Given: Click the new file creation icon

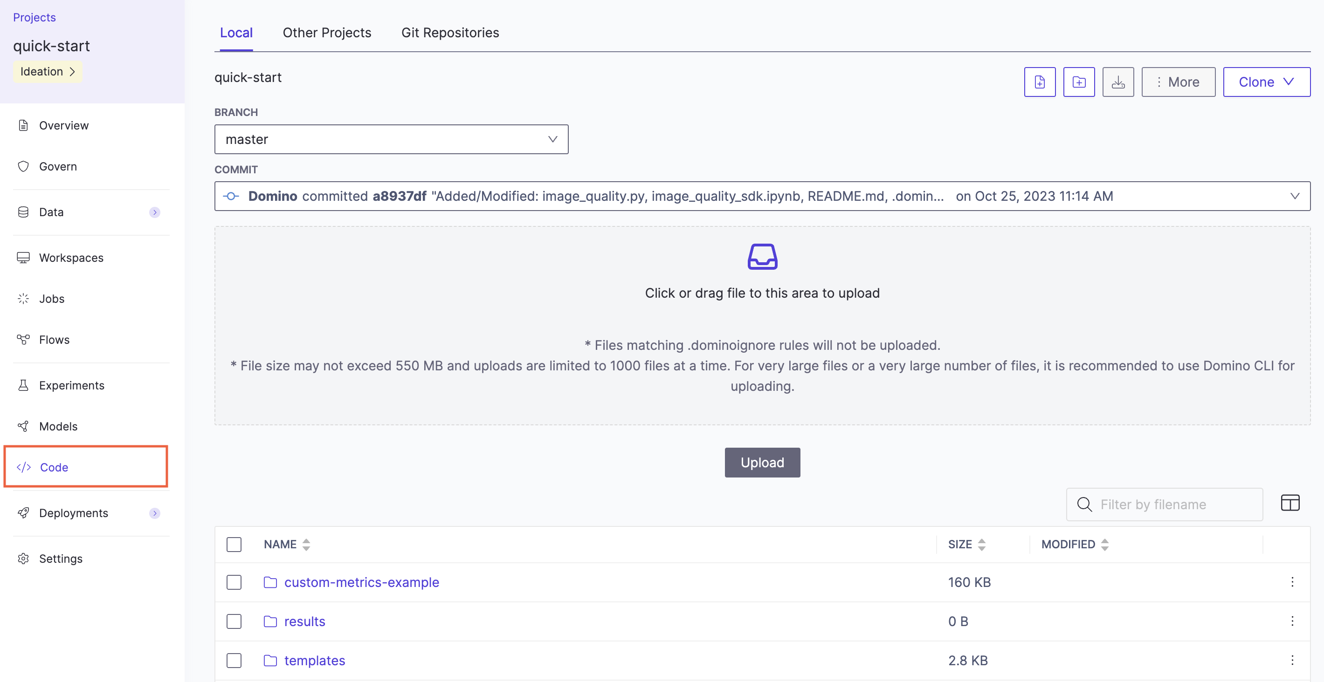Looking at the screenshot, I should 1039,81.
